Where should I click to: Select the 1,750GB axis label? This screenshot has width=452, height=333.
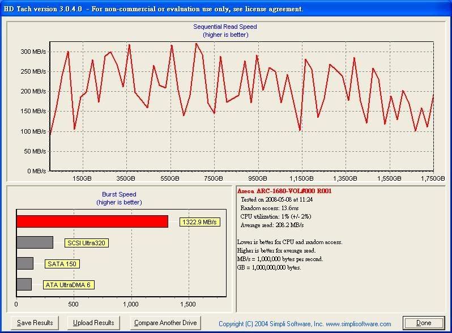[433, 178]
